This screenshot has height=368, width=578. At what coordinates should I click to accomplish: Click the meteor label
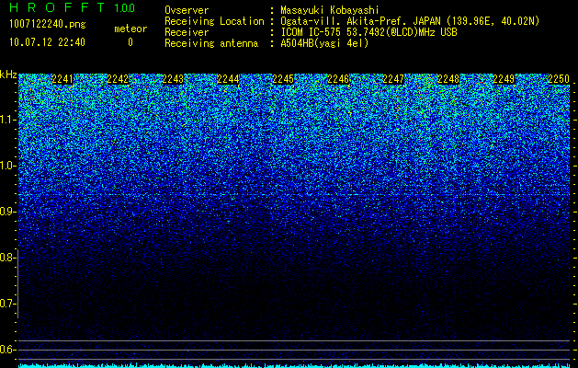(x=130, y=29)
